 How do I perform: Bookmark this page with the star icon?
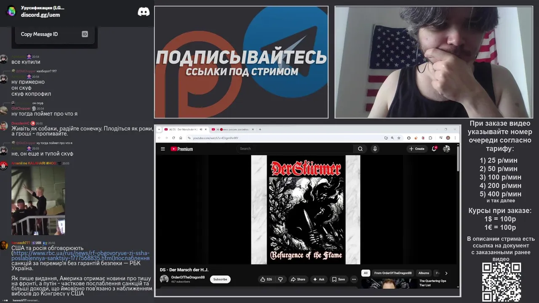pos(399,138)
